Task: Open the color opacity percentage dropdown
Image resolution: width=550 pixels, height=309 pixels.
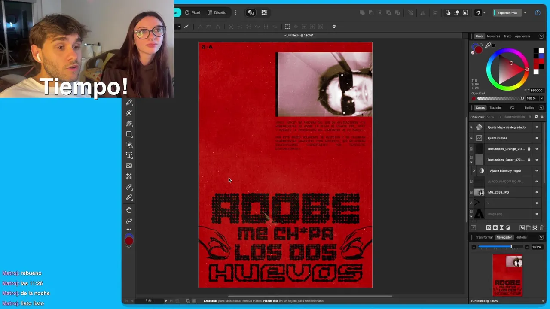Action: [x=541, y=98]
